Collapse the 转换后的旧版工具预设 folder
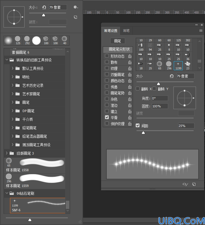The height and width of the screenshot is (225, 205). tap(7, 60)
